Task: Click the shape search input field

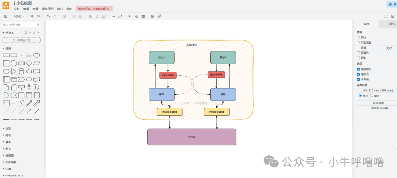Action: click(20, 25)
